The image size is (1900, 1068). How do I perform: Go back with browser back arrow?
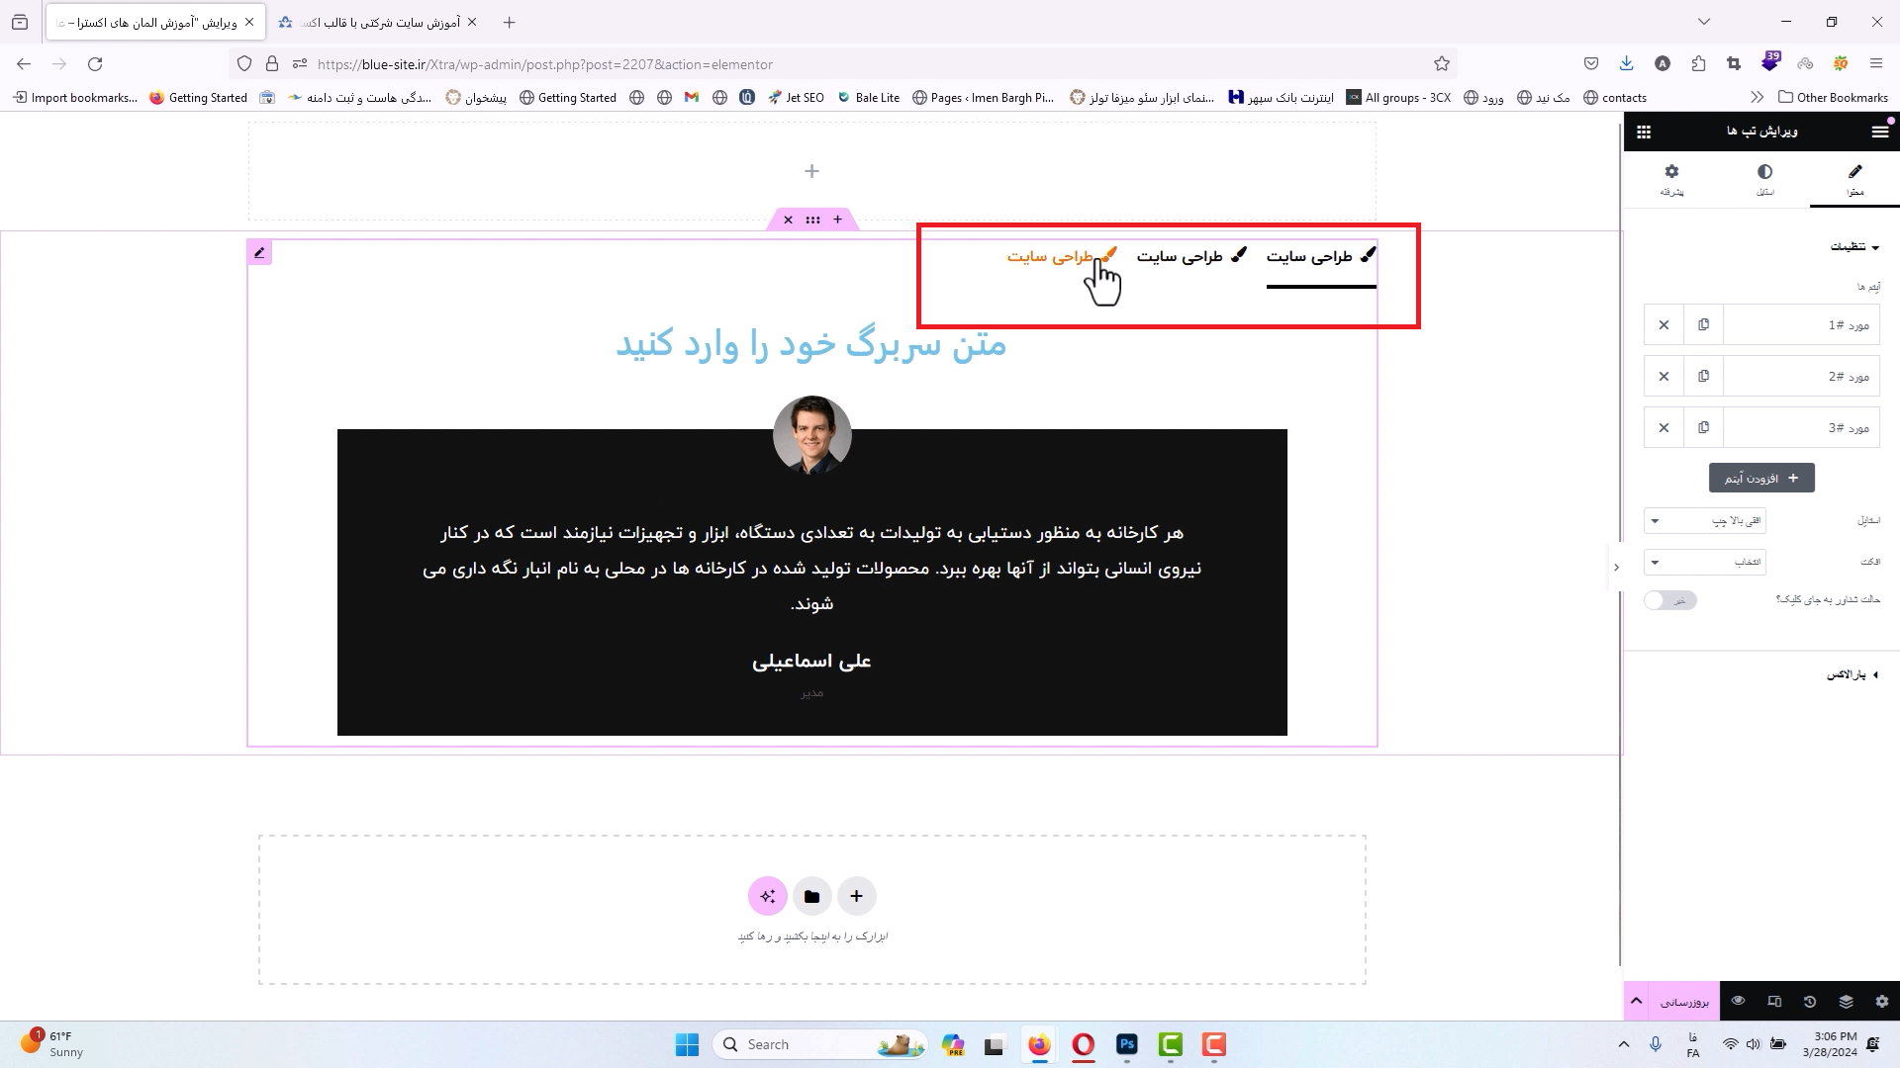(x=24, y=64)
